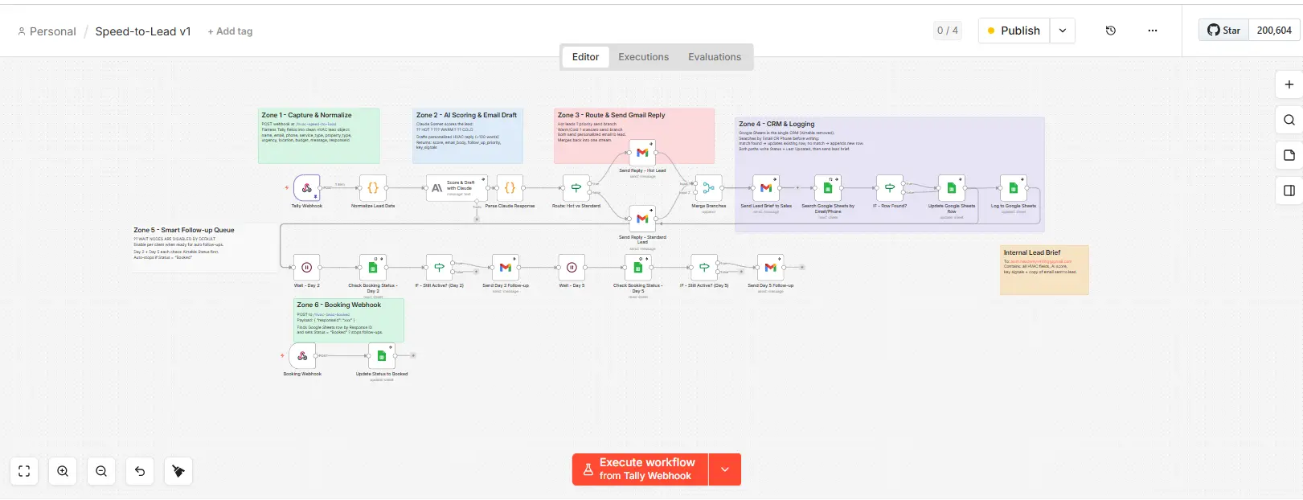The width and height of the screenshot is (1303, 500).
Task: Select the Internal Lead Brief sticky note
Action: tap(1044, 270)
